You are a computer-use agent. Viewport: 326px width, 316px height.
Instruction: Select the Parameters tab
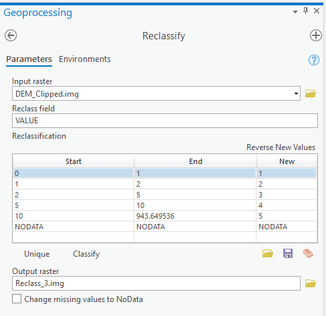coord(29,59)
